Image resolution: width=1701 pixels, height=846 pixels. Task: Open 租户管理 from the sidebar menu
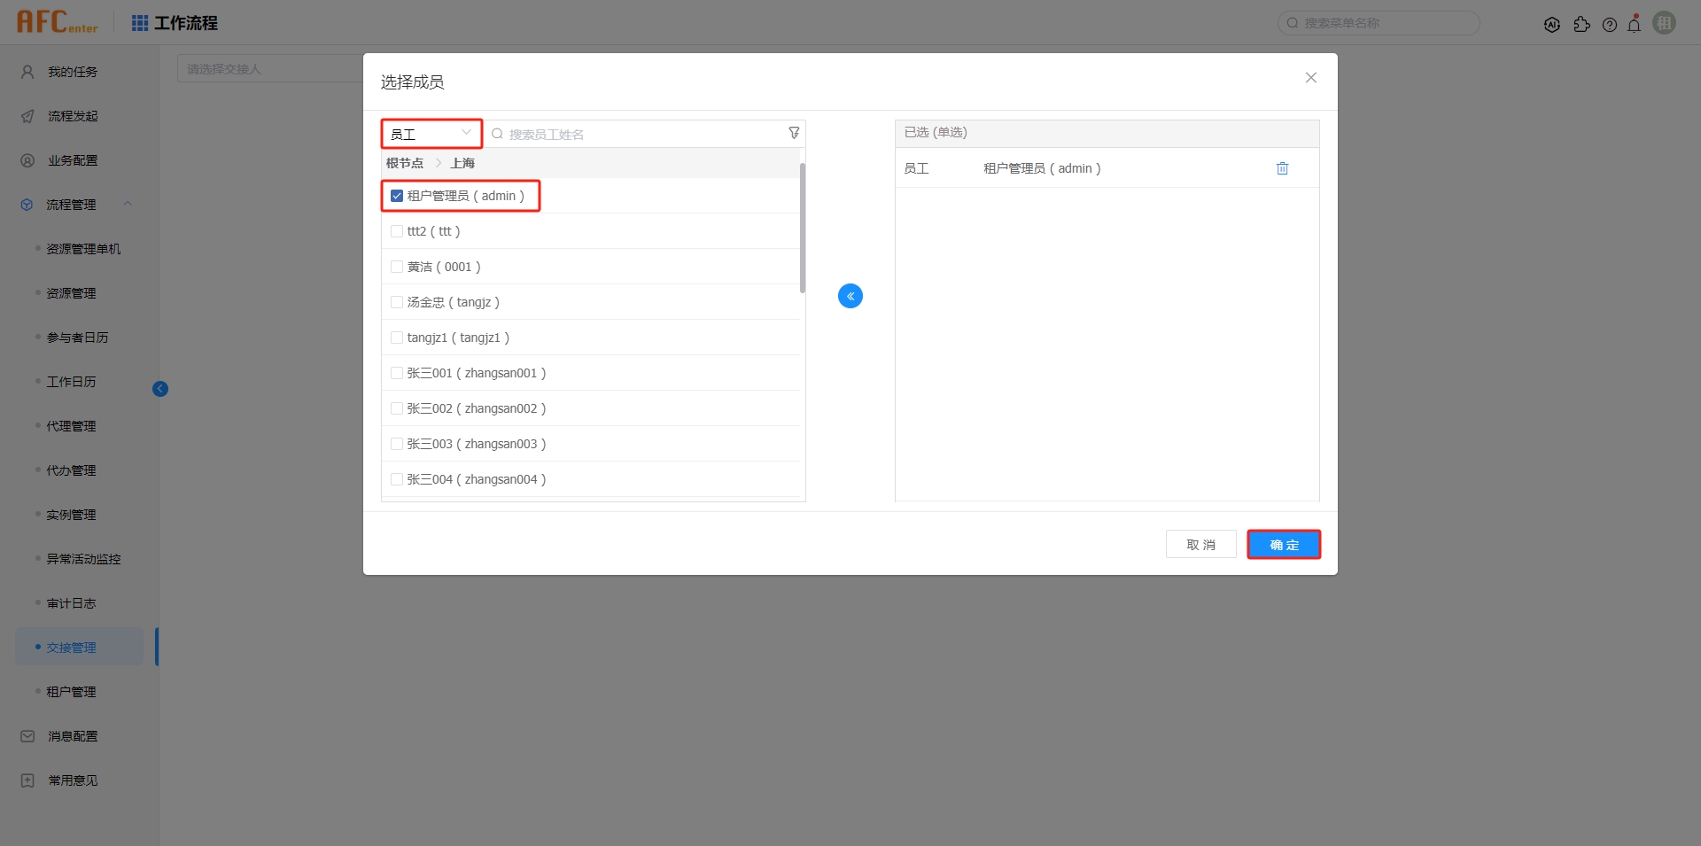point(72,691)
